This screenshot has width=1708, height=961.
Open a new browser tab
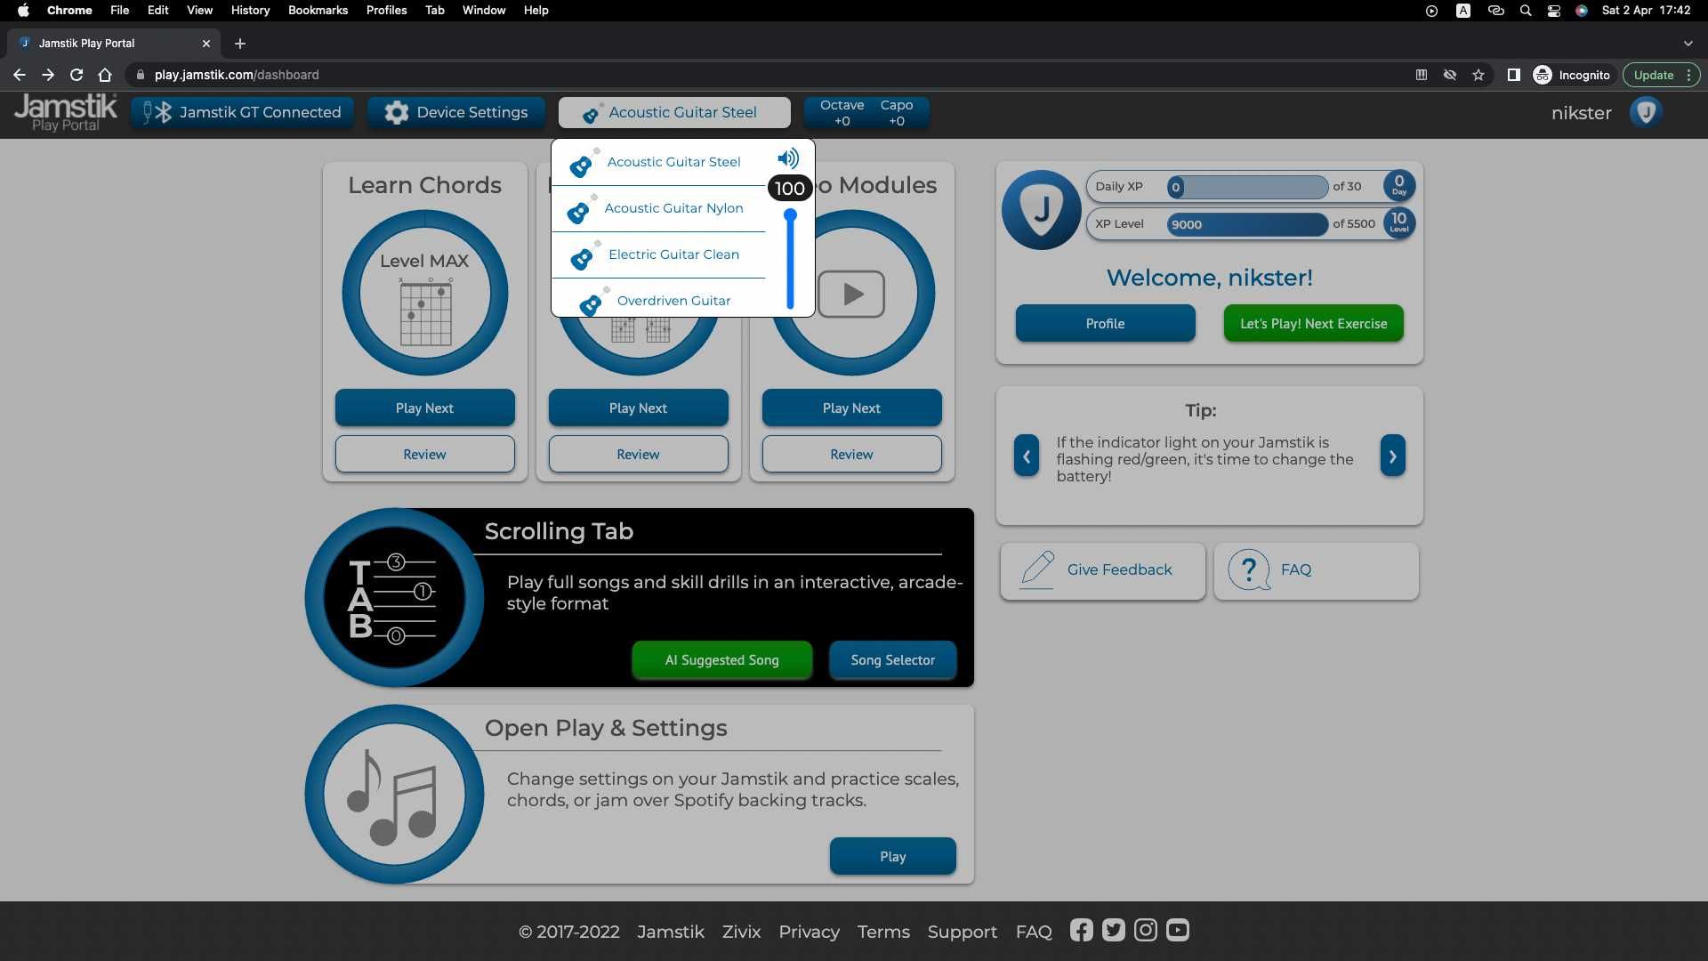point(240,43)
